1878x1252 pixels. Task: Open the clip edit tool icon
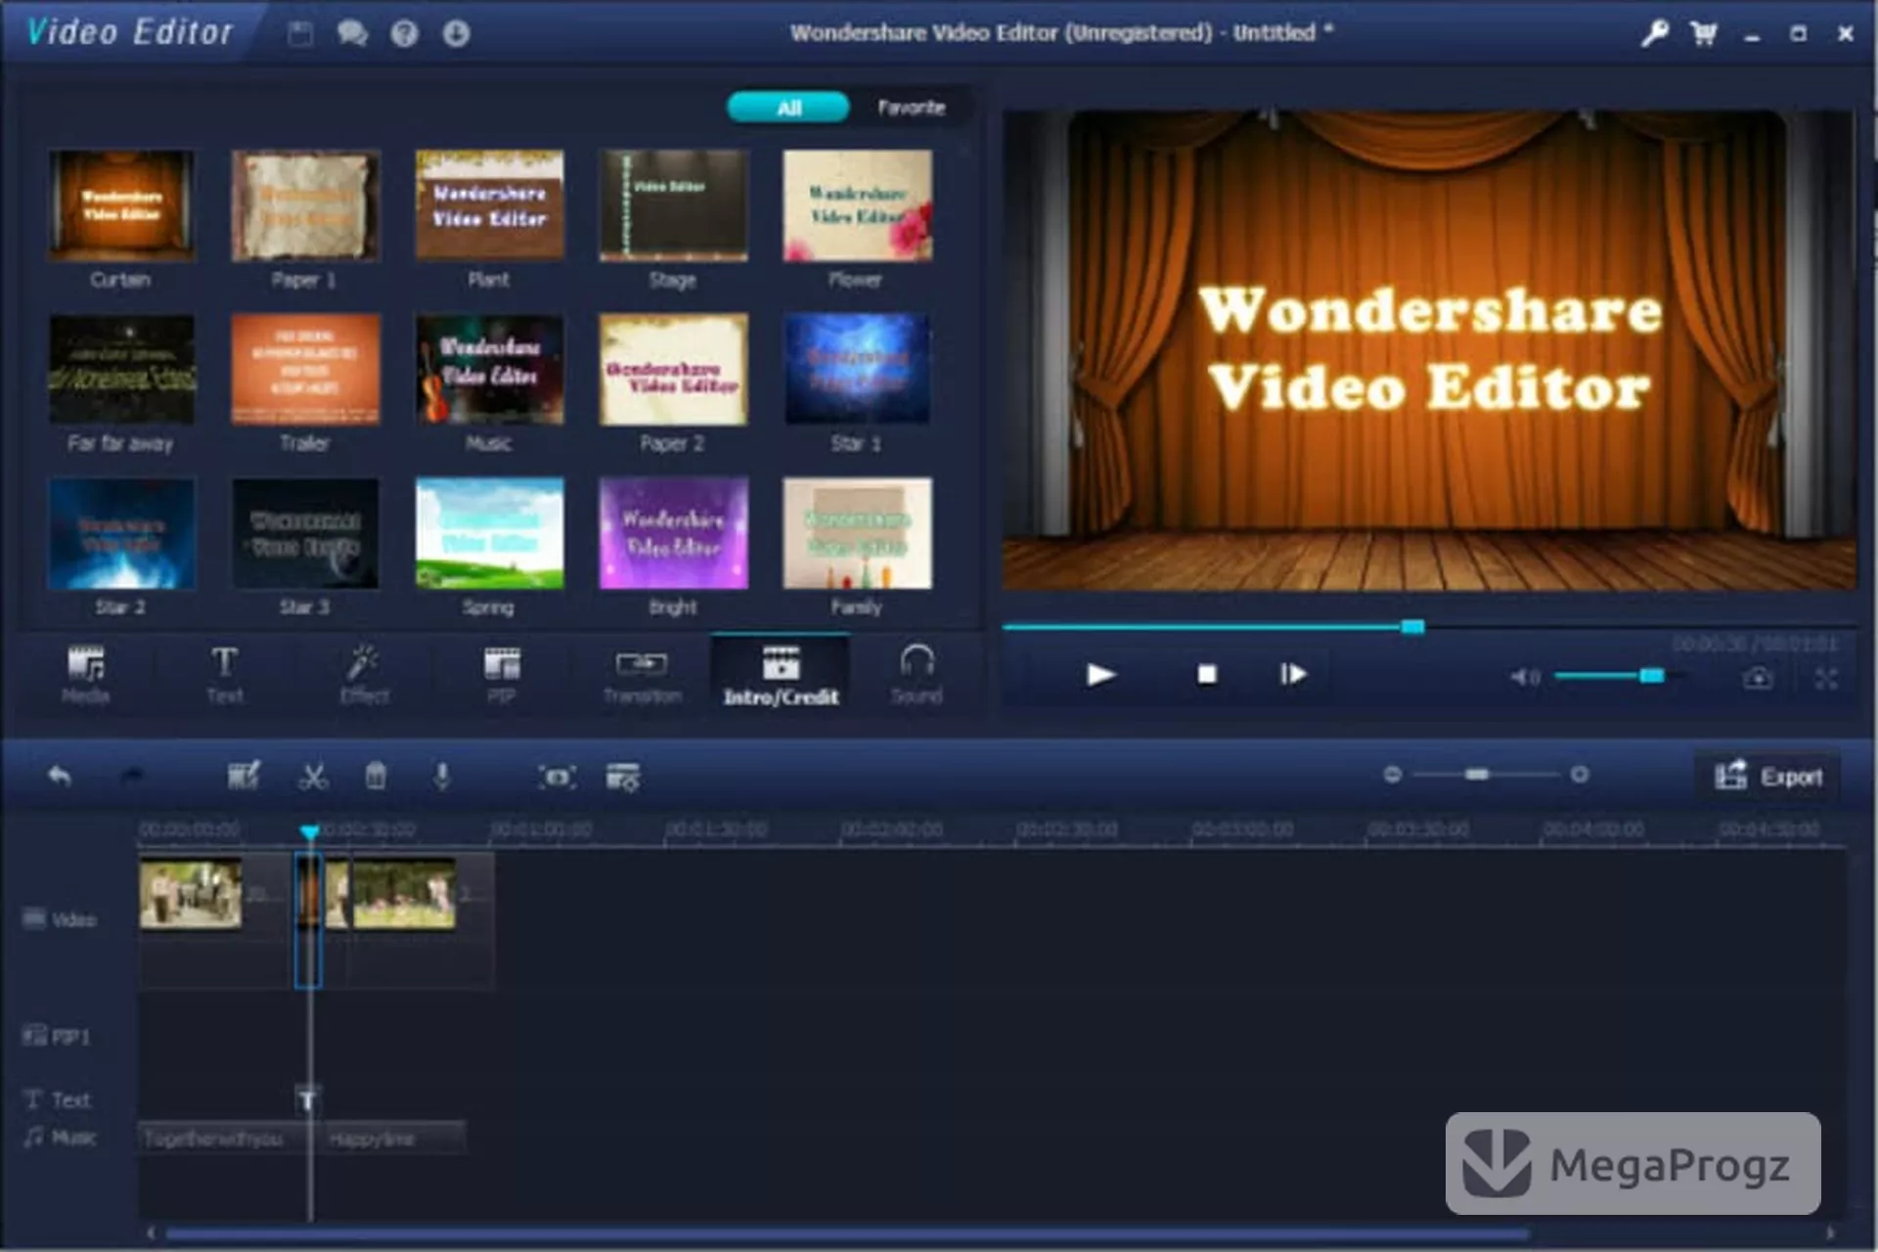244,776
